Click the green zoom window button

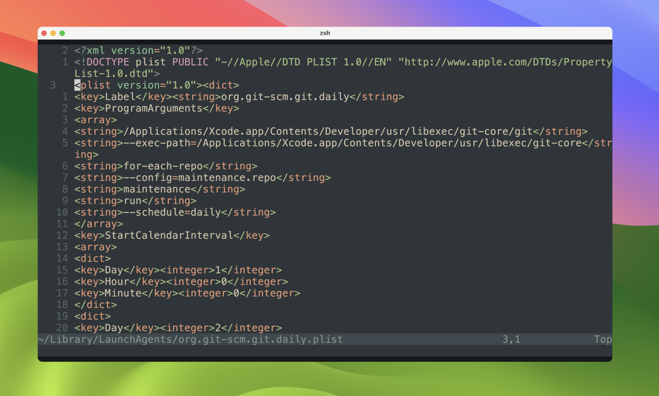62,33
